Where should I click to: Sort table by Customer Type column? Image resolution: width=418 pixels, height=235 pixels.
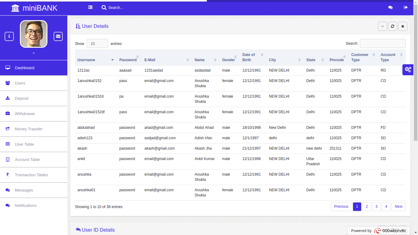pos(364,58)
